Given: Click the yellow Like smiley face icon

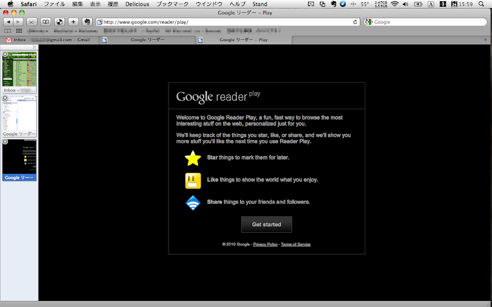Looking at the screenshot, I should coord(193,181).
